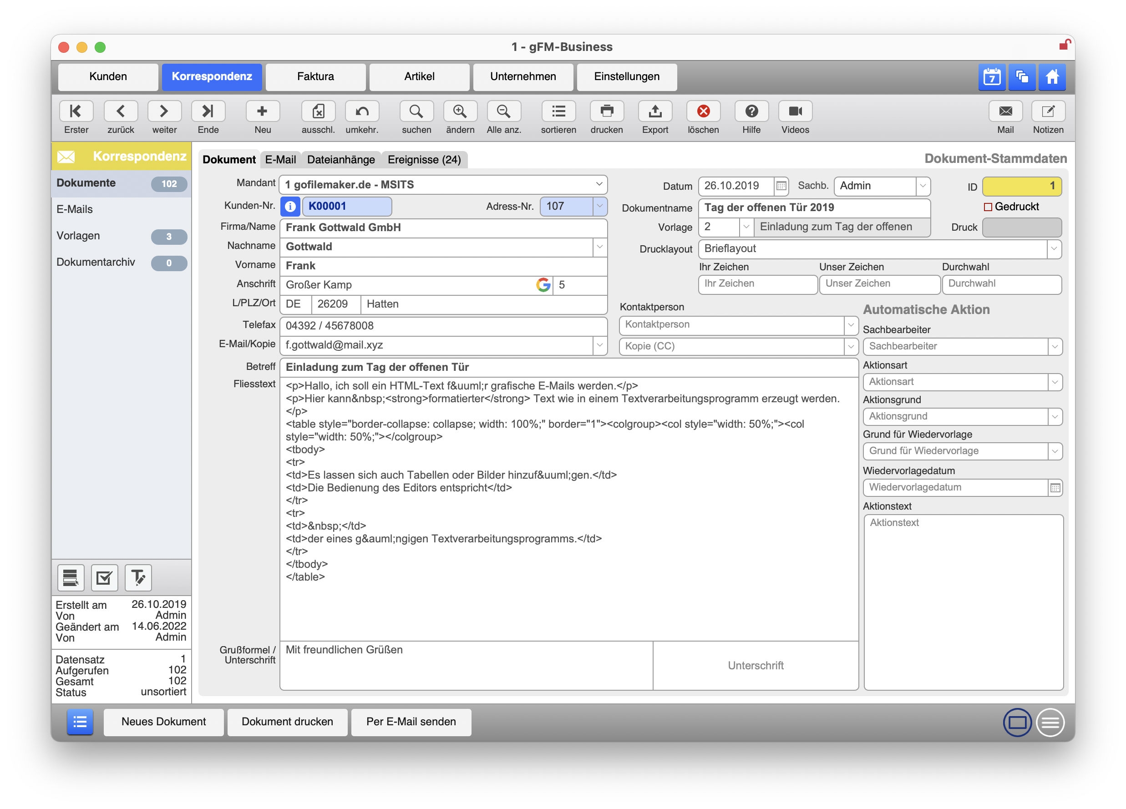Click the Videos camera icon
The width and height of the screenshot is (1126, 809).
coord(794,111)
